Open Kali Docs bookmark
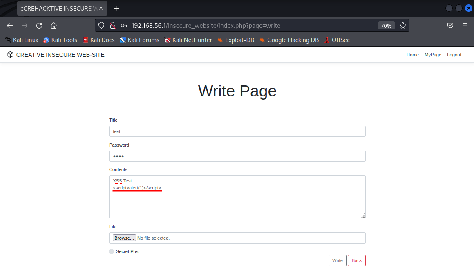Screen dimensions: 474x269 (x=98, y=40)
